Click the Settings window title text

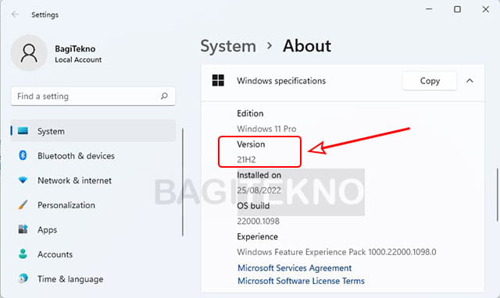[x=45, y=15]
